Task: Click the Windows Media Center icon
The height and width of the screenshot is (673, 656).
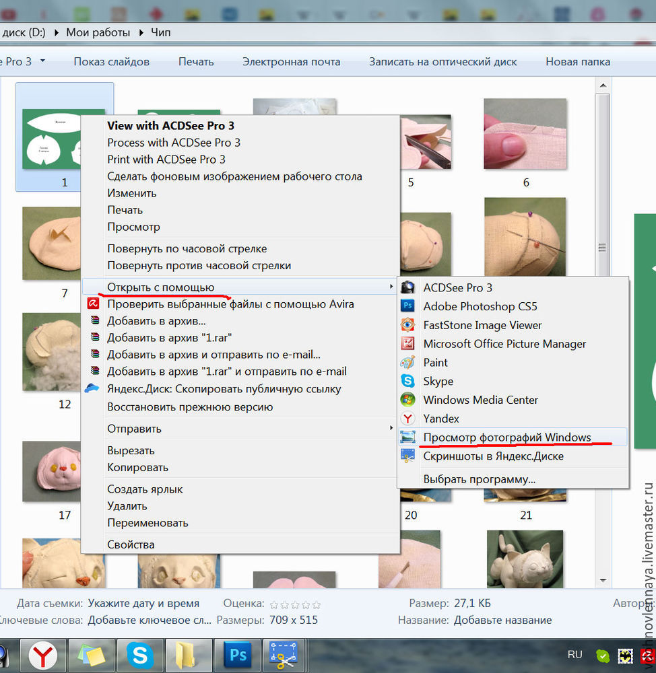Action: [407, 400]
